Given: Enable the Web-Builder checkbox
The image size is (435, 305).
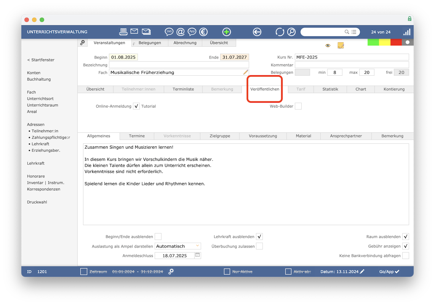Looking at the screenshot, I should point(298,106).
